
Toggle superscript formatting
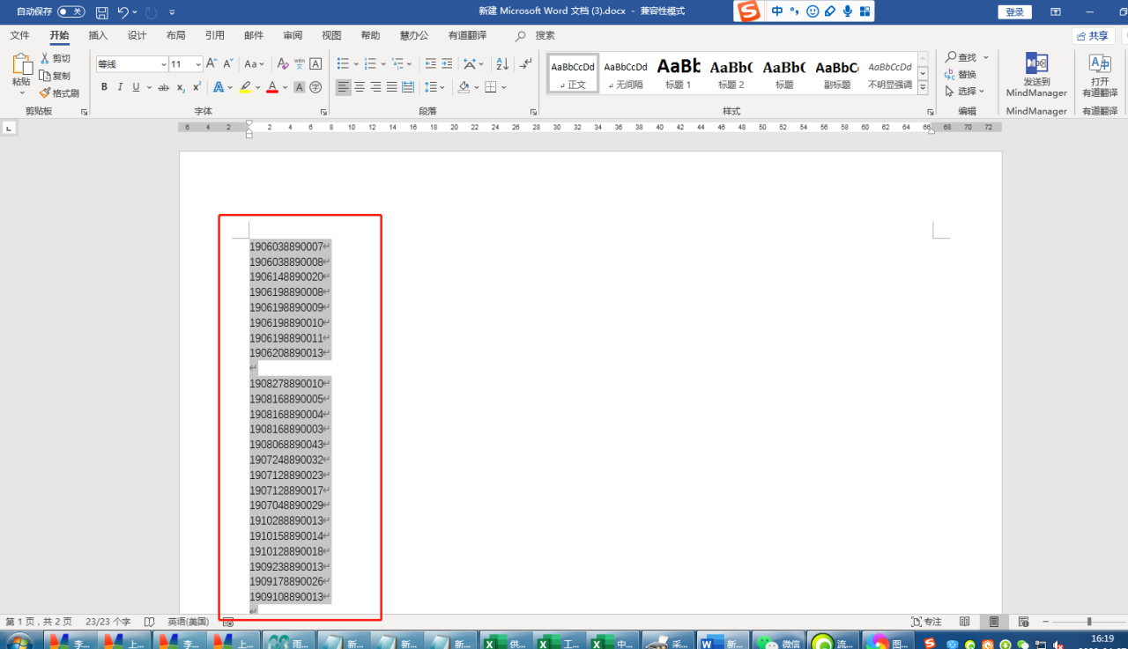point(197,87)
